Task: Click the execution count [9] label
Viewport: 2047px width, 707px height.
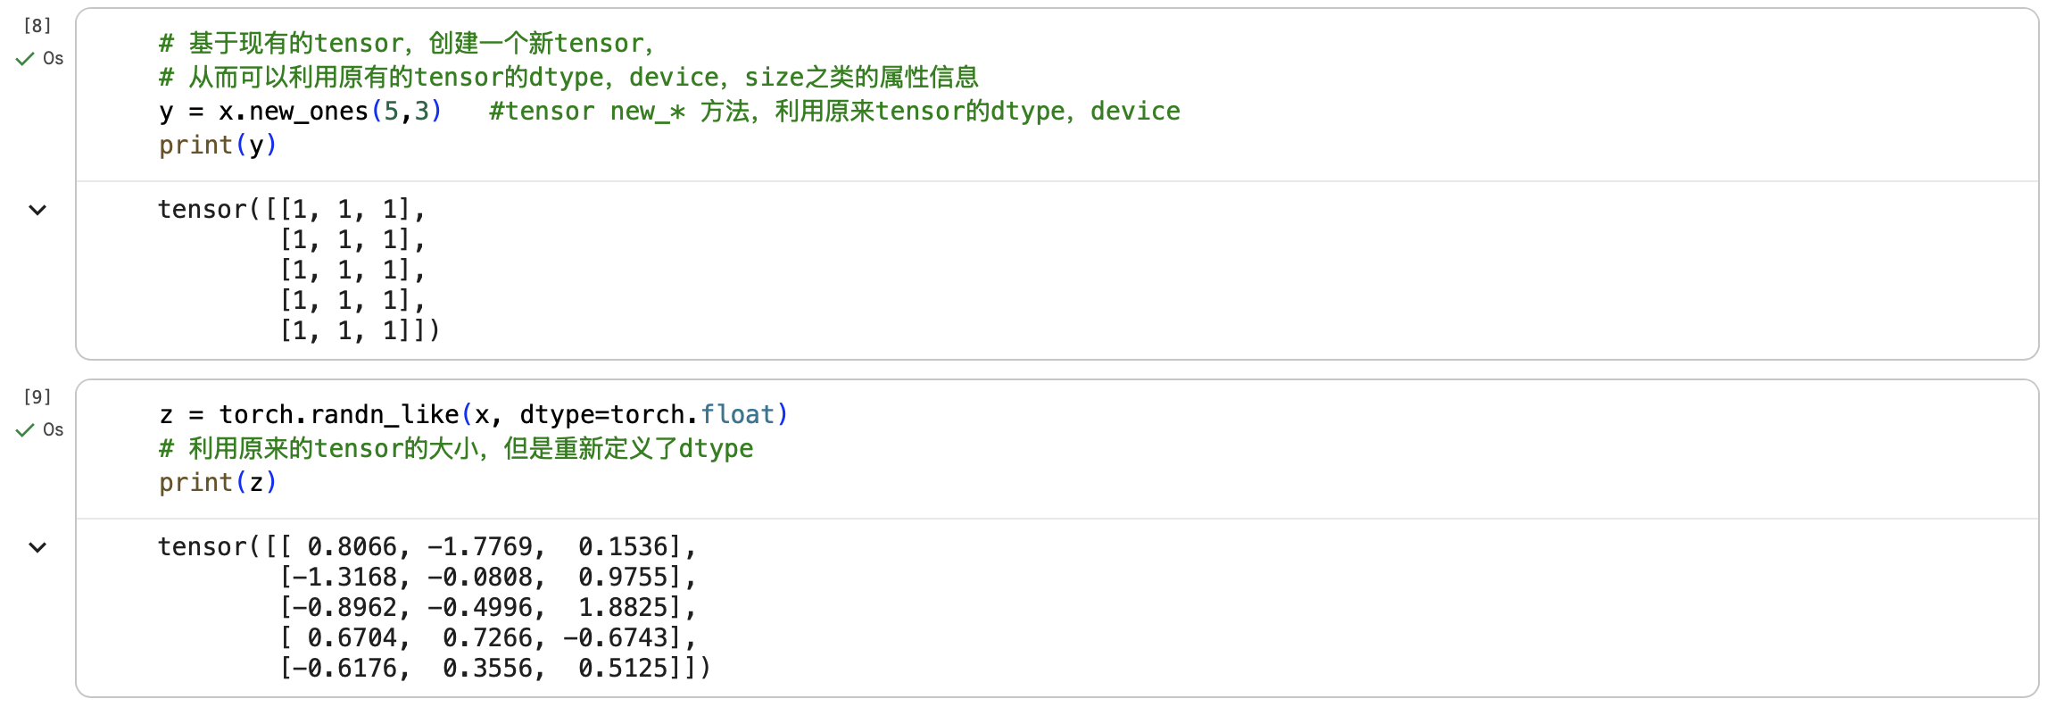Action: (36, 397)
